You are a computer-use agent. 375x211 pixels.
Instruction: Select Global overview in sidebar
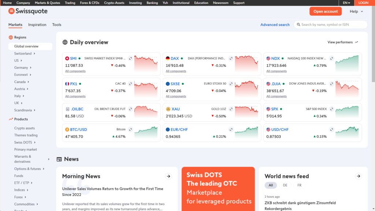30,46
